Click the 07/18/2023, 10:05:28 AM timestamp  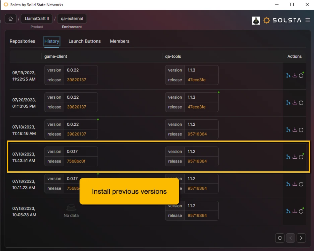24,212
